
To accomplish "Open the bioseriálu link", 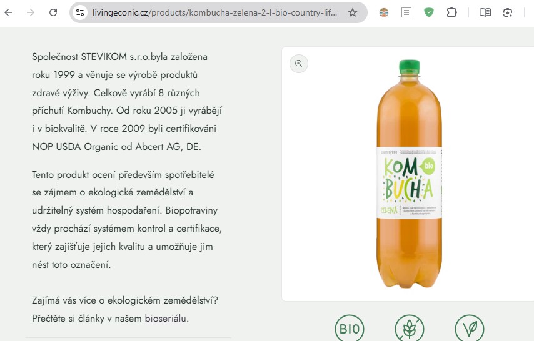I will 165,319.
